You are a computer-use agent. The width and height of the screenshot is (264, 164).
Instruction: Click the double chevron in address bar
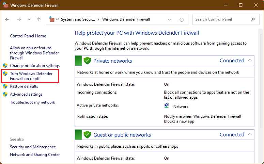[x=58, y=19]
